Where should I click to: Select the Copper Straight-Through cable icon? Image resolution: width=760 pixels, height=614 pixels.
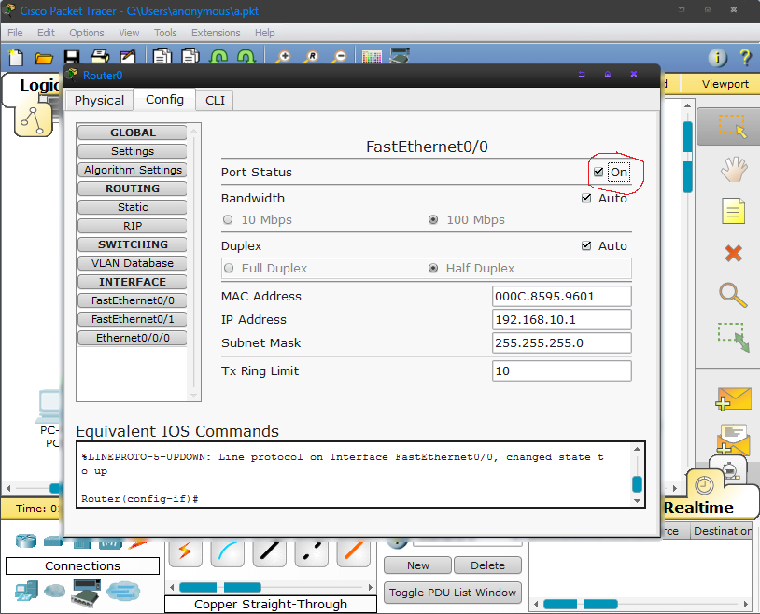pos(270,552)
